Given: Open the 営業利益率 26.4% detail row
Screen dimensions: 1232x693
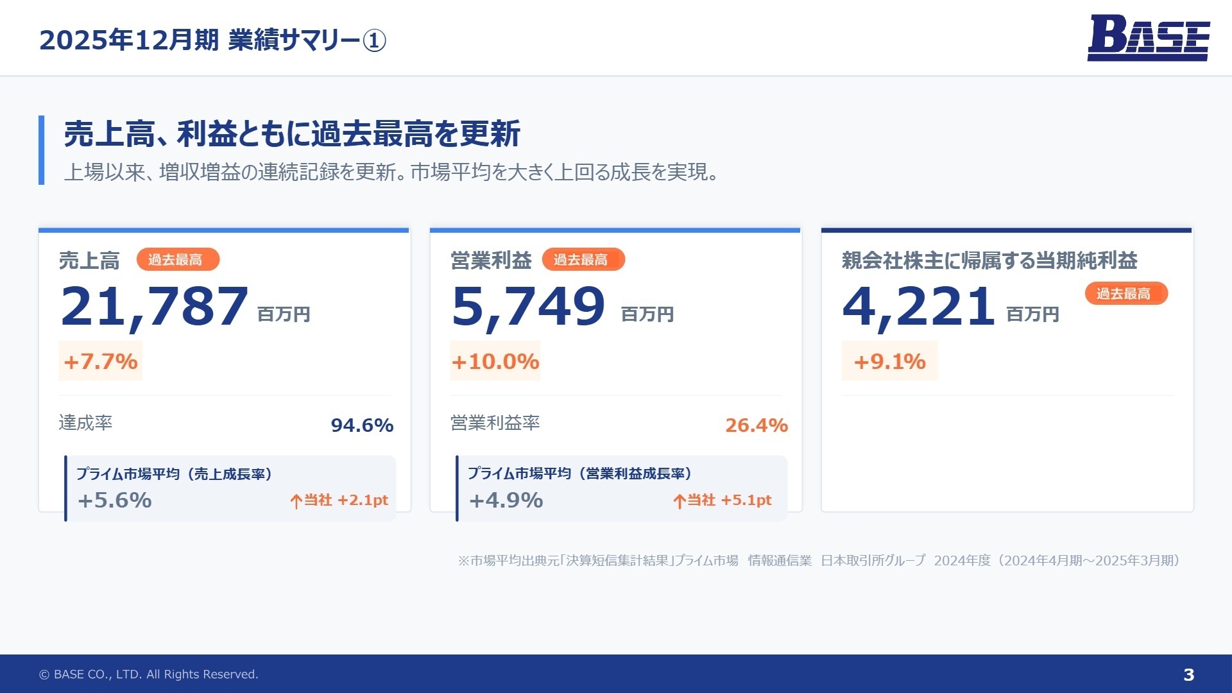Looking at the screenshot, I should click(x=618, y=424).
